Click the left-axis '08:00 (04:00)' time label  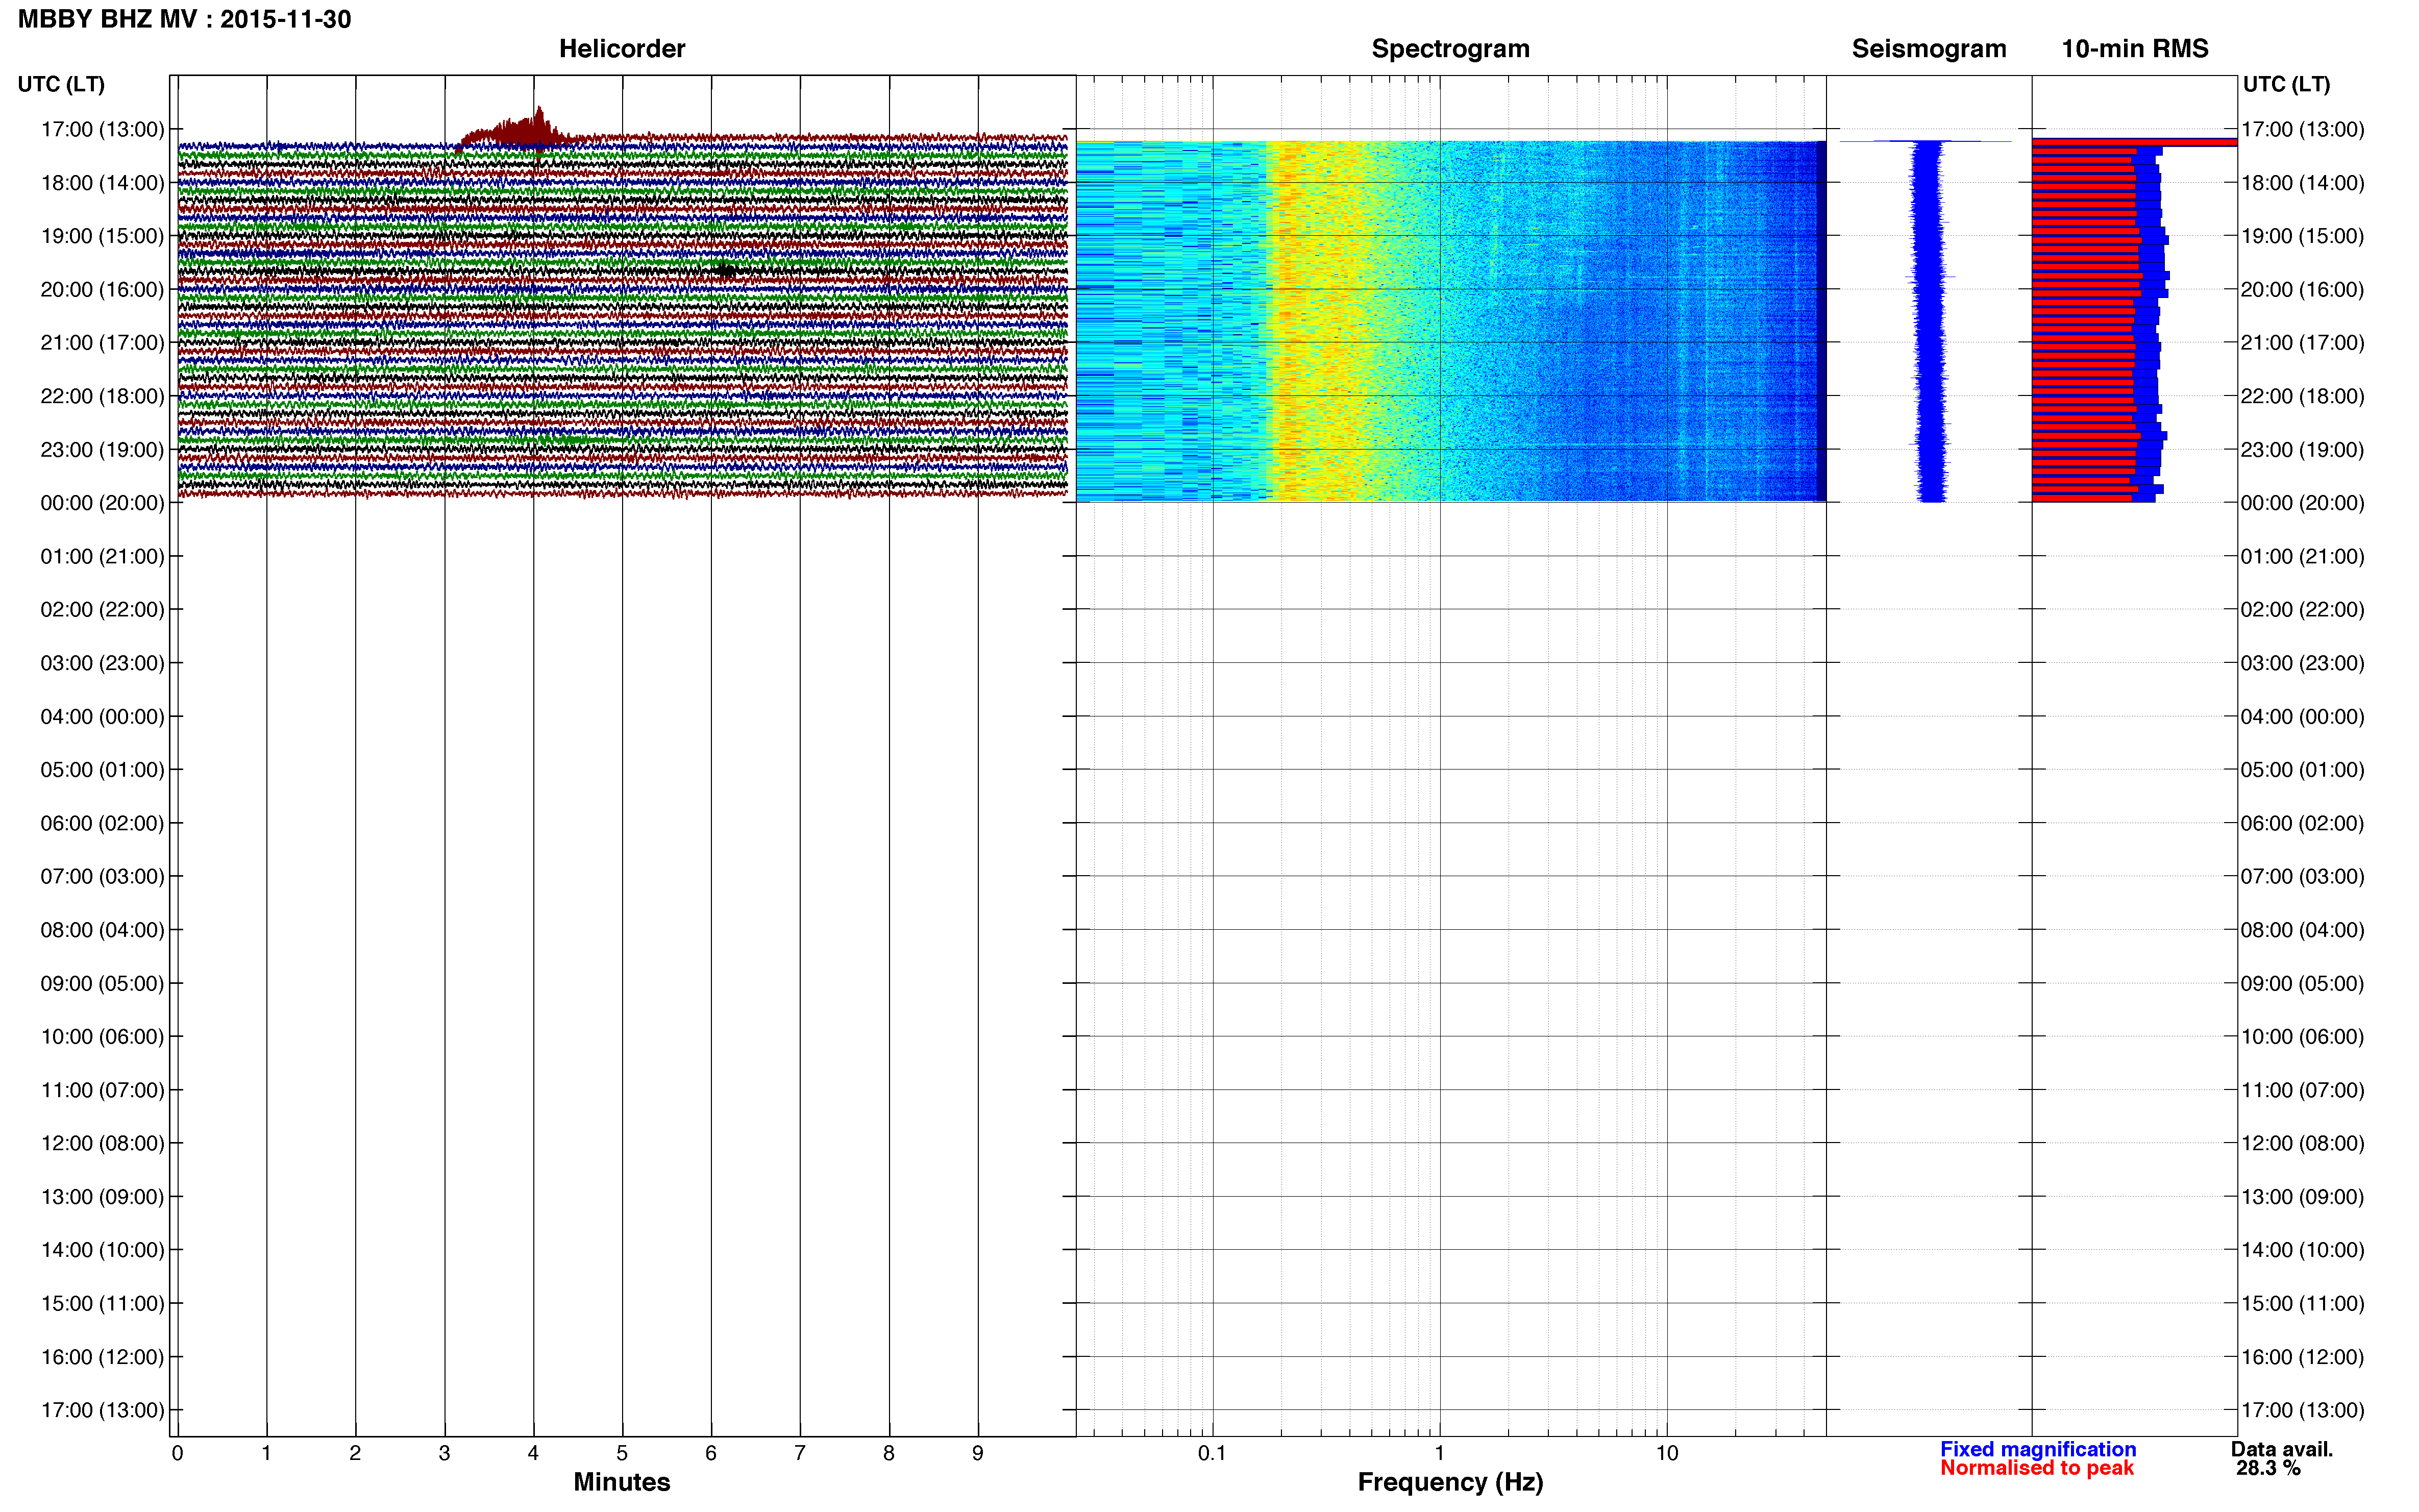tap(102, 929)
